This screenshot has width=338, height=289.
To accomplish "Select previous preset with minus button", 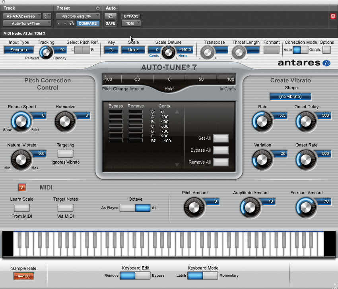I will [x=58, y=23].
